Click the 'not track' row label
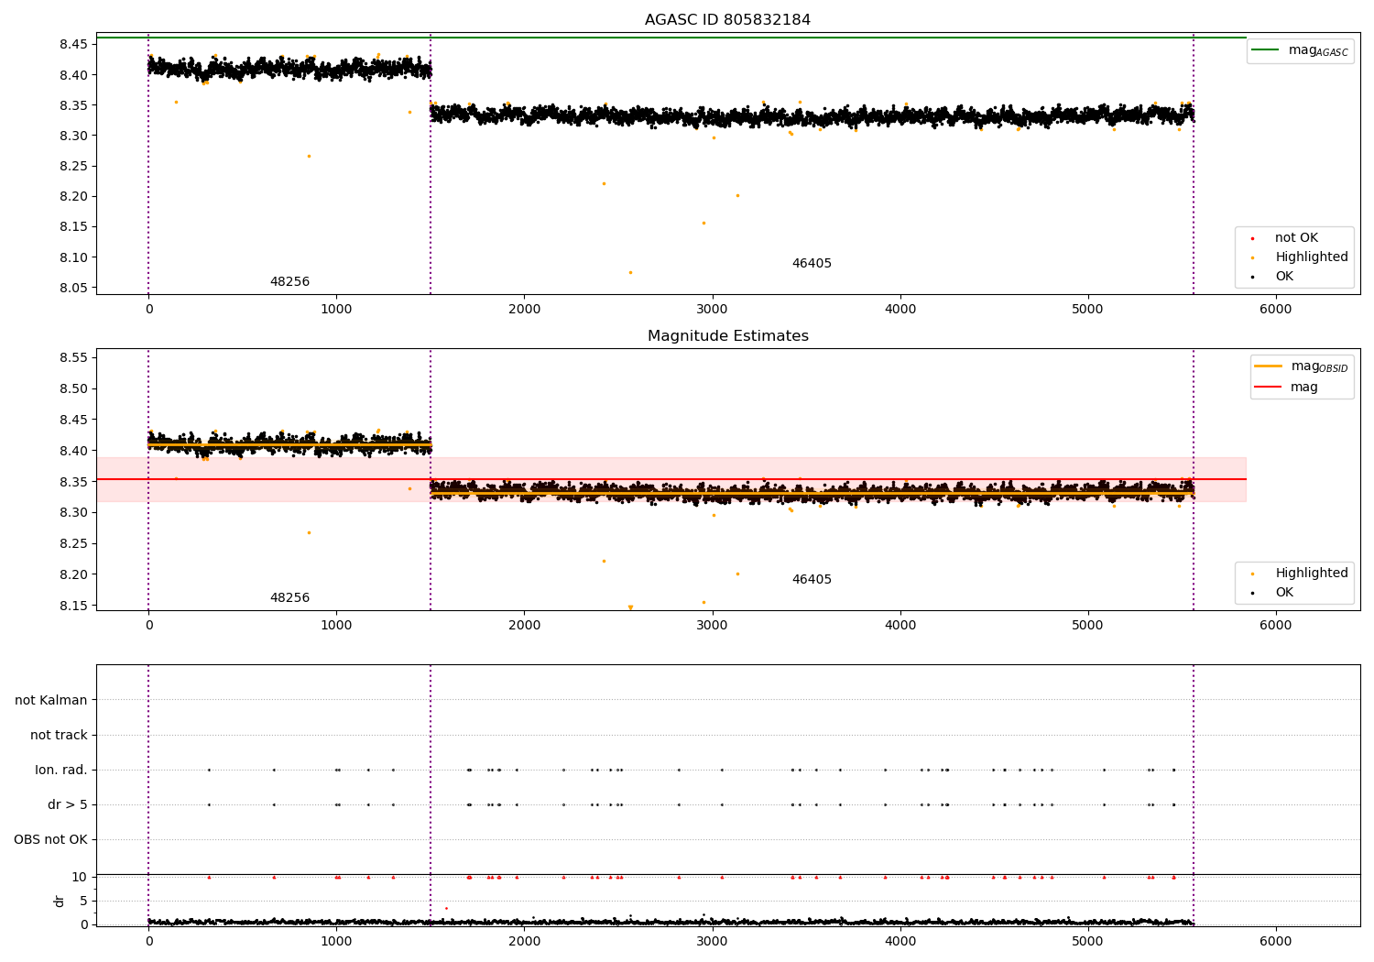This screenshot has height=962, width=1374. click(x=59, y=735)
